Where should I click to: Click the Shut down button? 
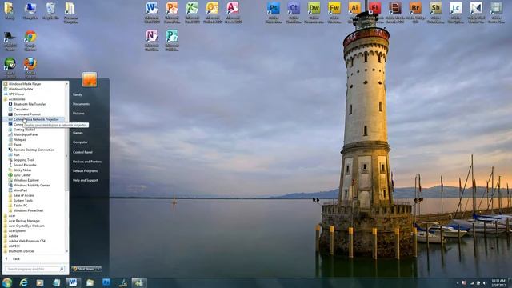pos(83,269)
